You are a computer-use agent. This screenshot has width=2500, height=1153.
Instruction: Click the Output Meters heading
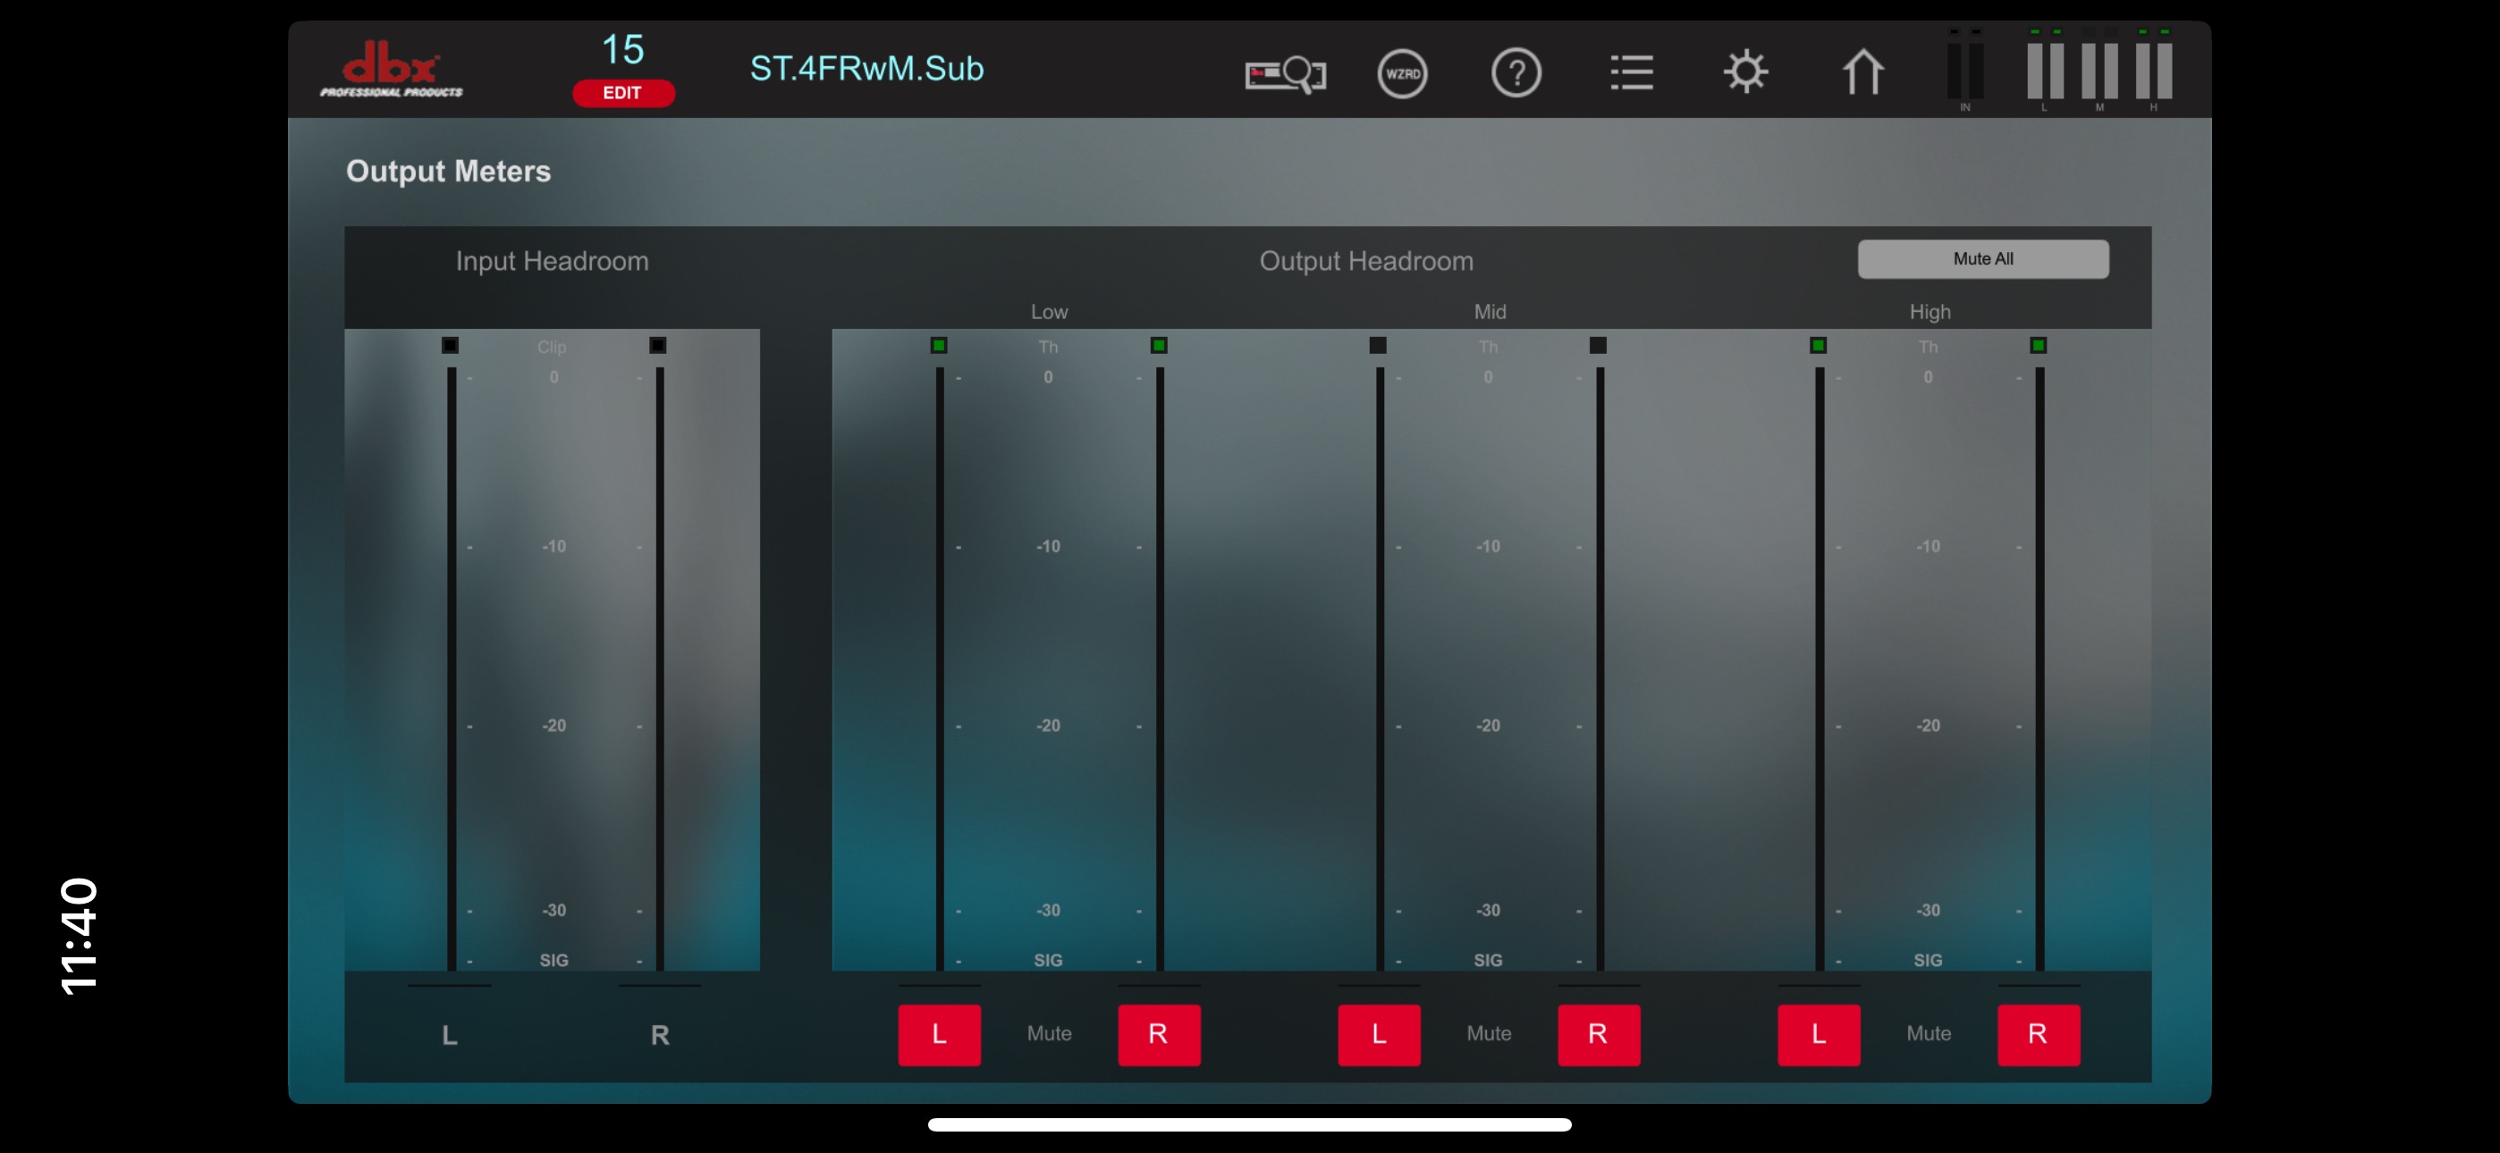448,172
